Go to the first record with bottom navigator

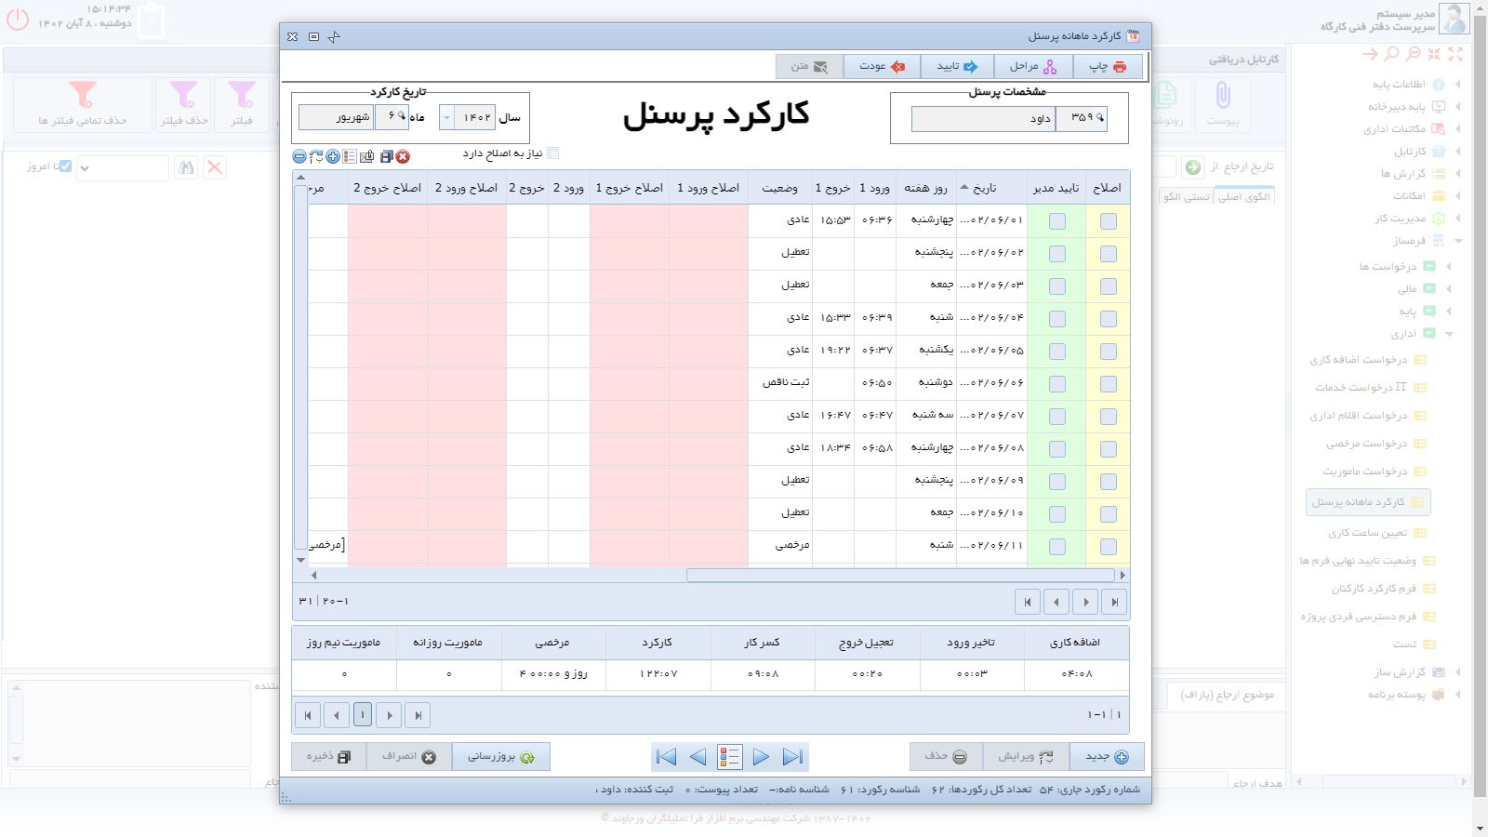(666, 757)
